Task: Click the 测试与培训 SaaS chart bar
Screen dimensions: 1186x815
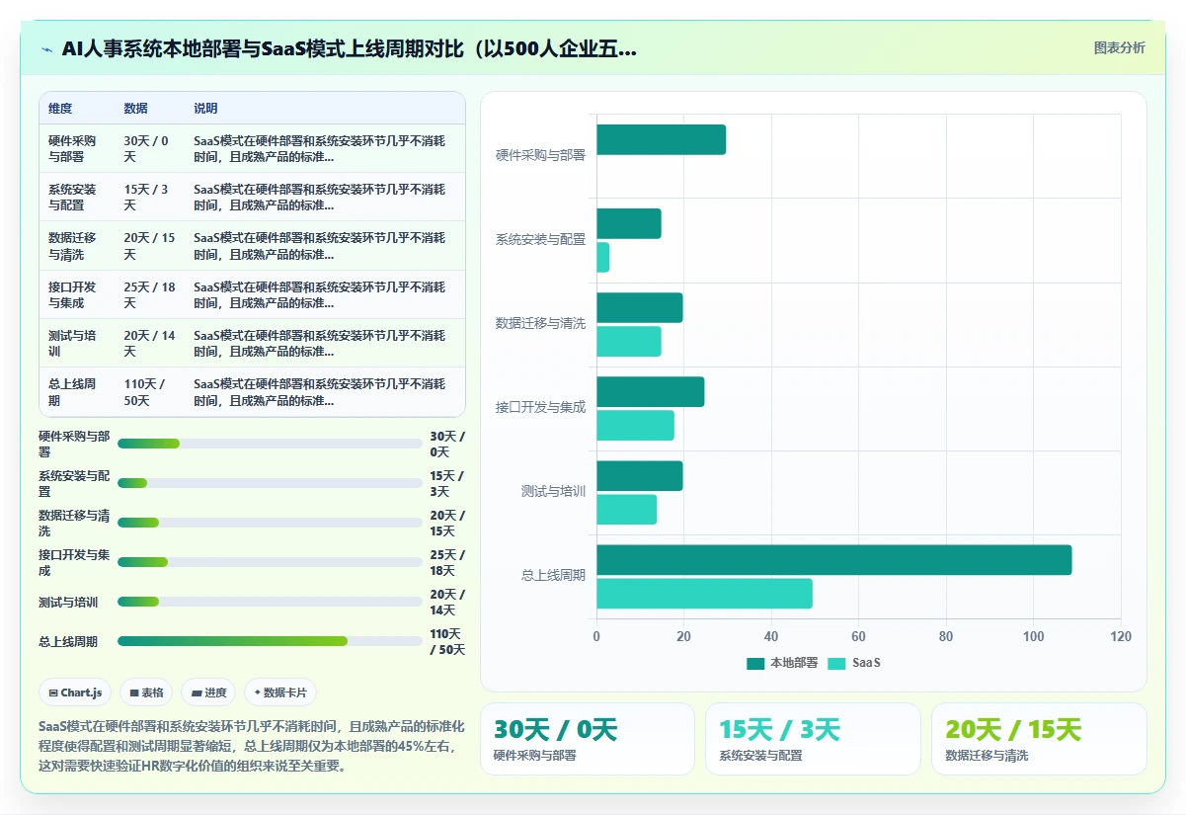Action: [x=626, y=510]
